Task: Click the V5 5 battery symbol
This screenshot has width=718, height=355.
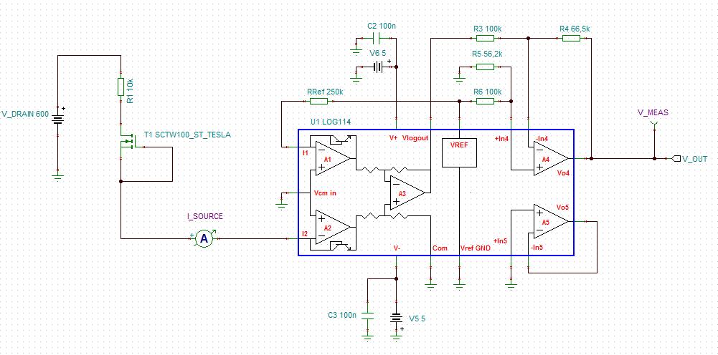Action: [396, 318]
